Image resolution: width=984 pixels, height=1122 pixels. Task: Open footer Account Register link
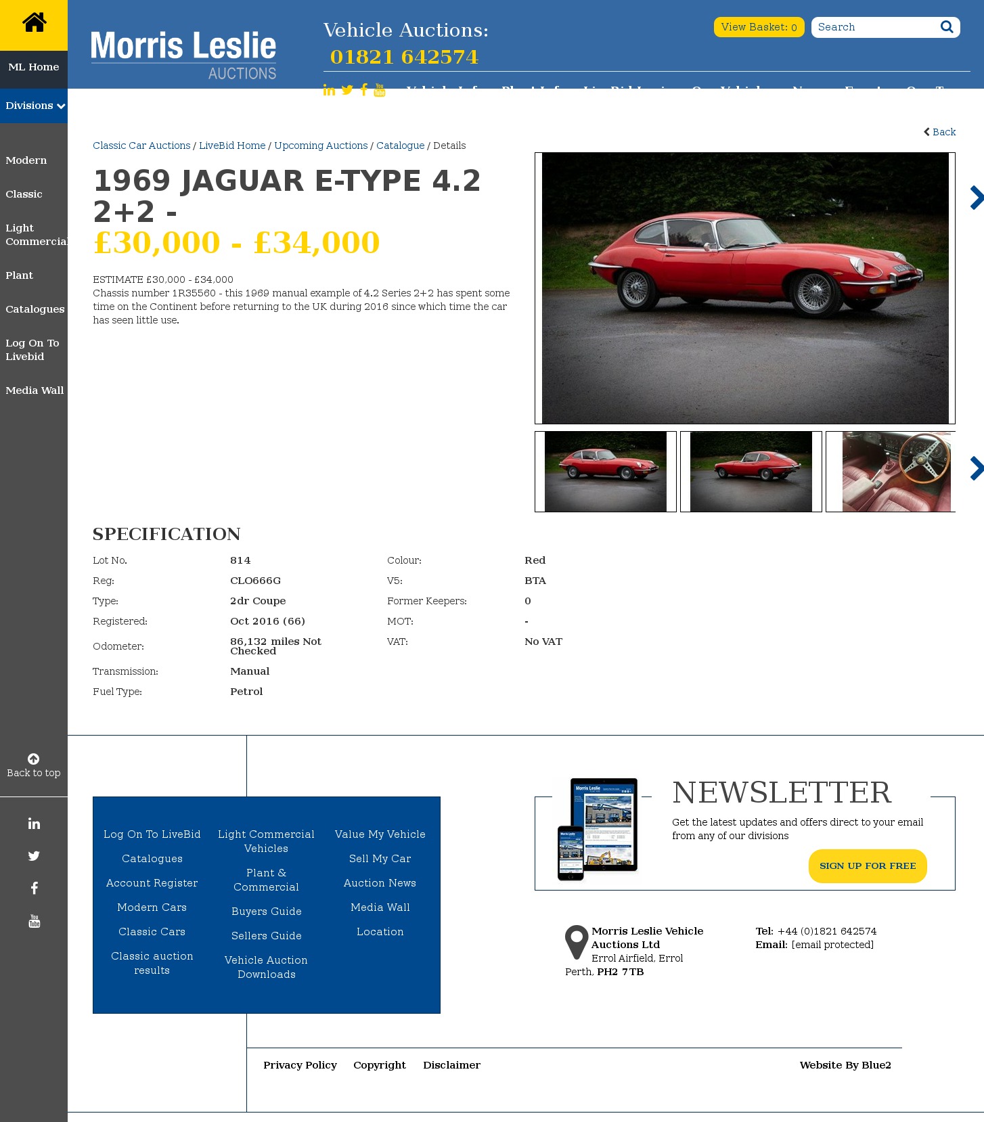pos(152,883)
